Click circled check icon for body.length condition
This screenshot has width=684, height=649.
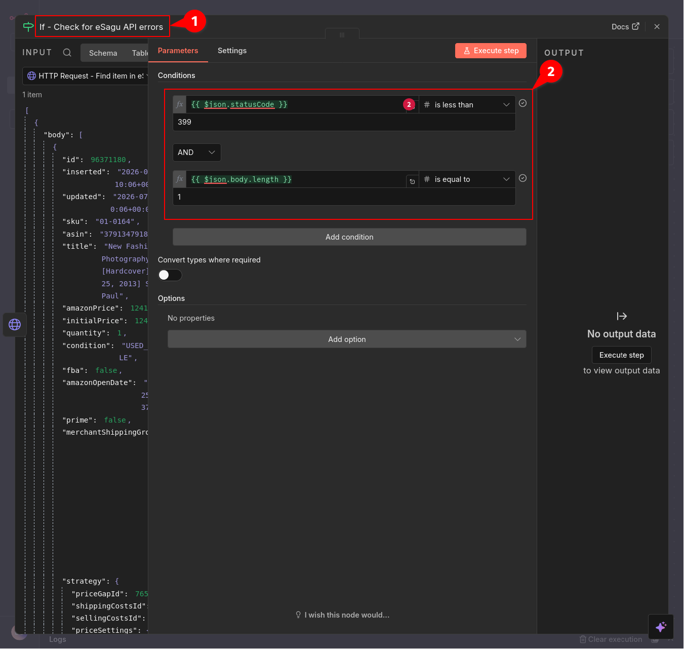pyautogui.click(x=523, y=178)
